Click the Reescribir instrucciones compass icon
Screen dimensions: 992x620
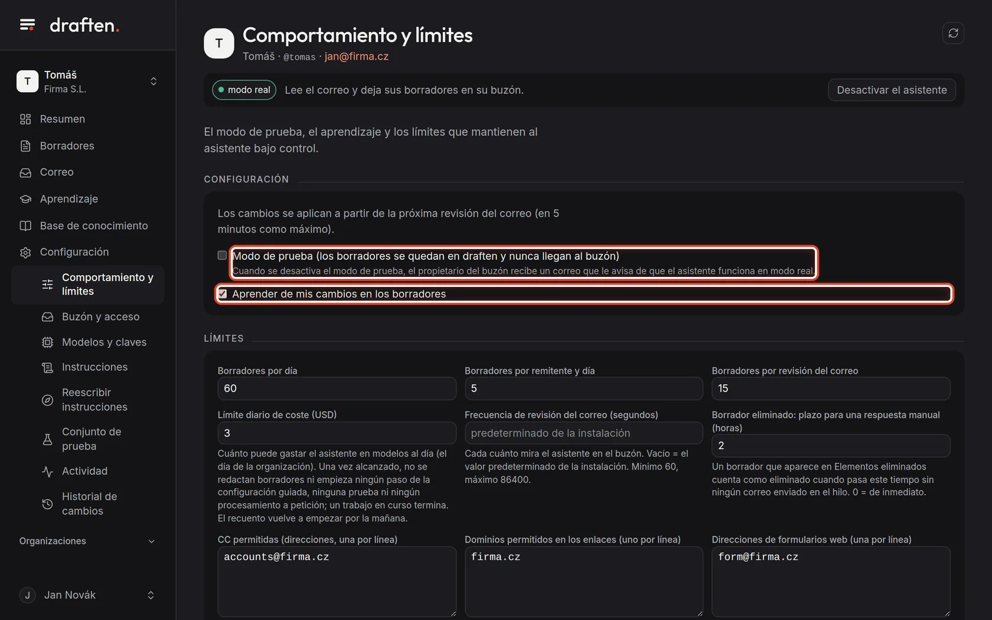coord(48,400)
